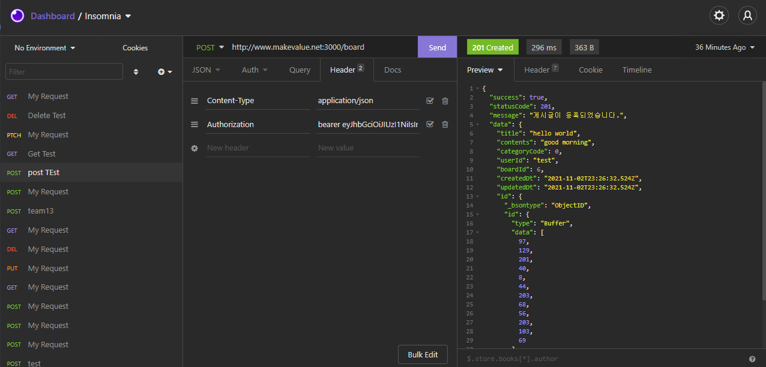The height and width of the screenshot is (367, 766).
Task: Collapse the "data" array at line 17
Action: click(x=477, y=232)
